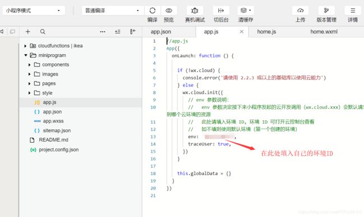Screen dimensions: 364x217
Task: Click the JS icon of app.js
Action: pyautogui.click(x=37, y=102)
